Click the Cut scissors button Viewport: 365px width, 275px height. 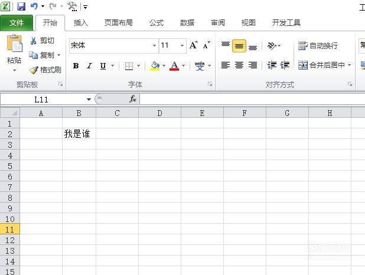tap(42, 41)
